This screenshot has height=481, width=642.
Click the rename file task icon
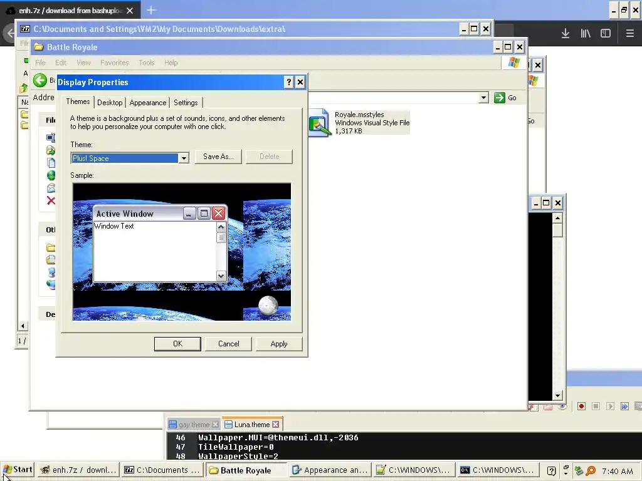(51, 138)
